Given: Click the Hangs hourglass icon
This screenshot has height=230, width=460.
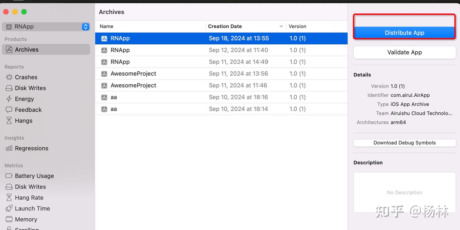Looking at the screenshot, I should [x=9, y=121].
